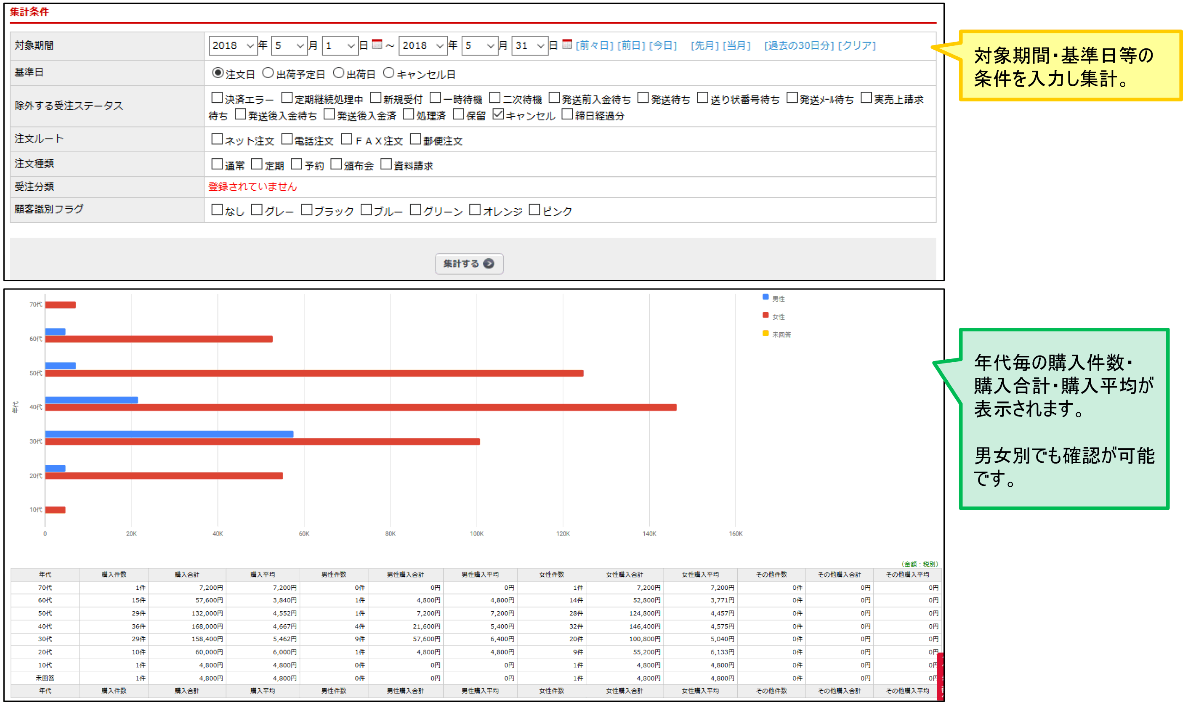The image size is (1188, 708).
Task: Expand the start month 5 dropdown
Action: (290, 46)
